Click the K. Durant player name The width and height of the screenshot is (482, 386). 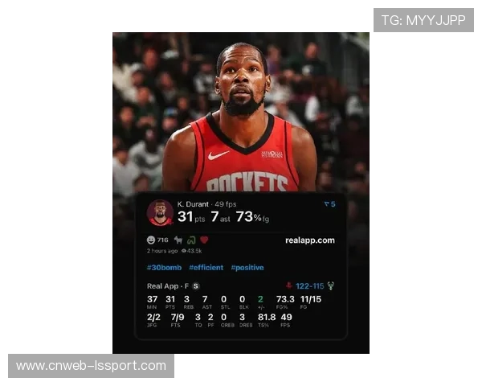point(193,203)
